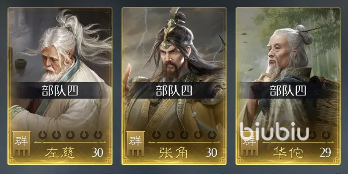Select the rightmost star slot on 左慈's card
This screenshot has height=174, width=348.
pyautogui.click(x=98, y=135)
